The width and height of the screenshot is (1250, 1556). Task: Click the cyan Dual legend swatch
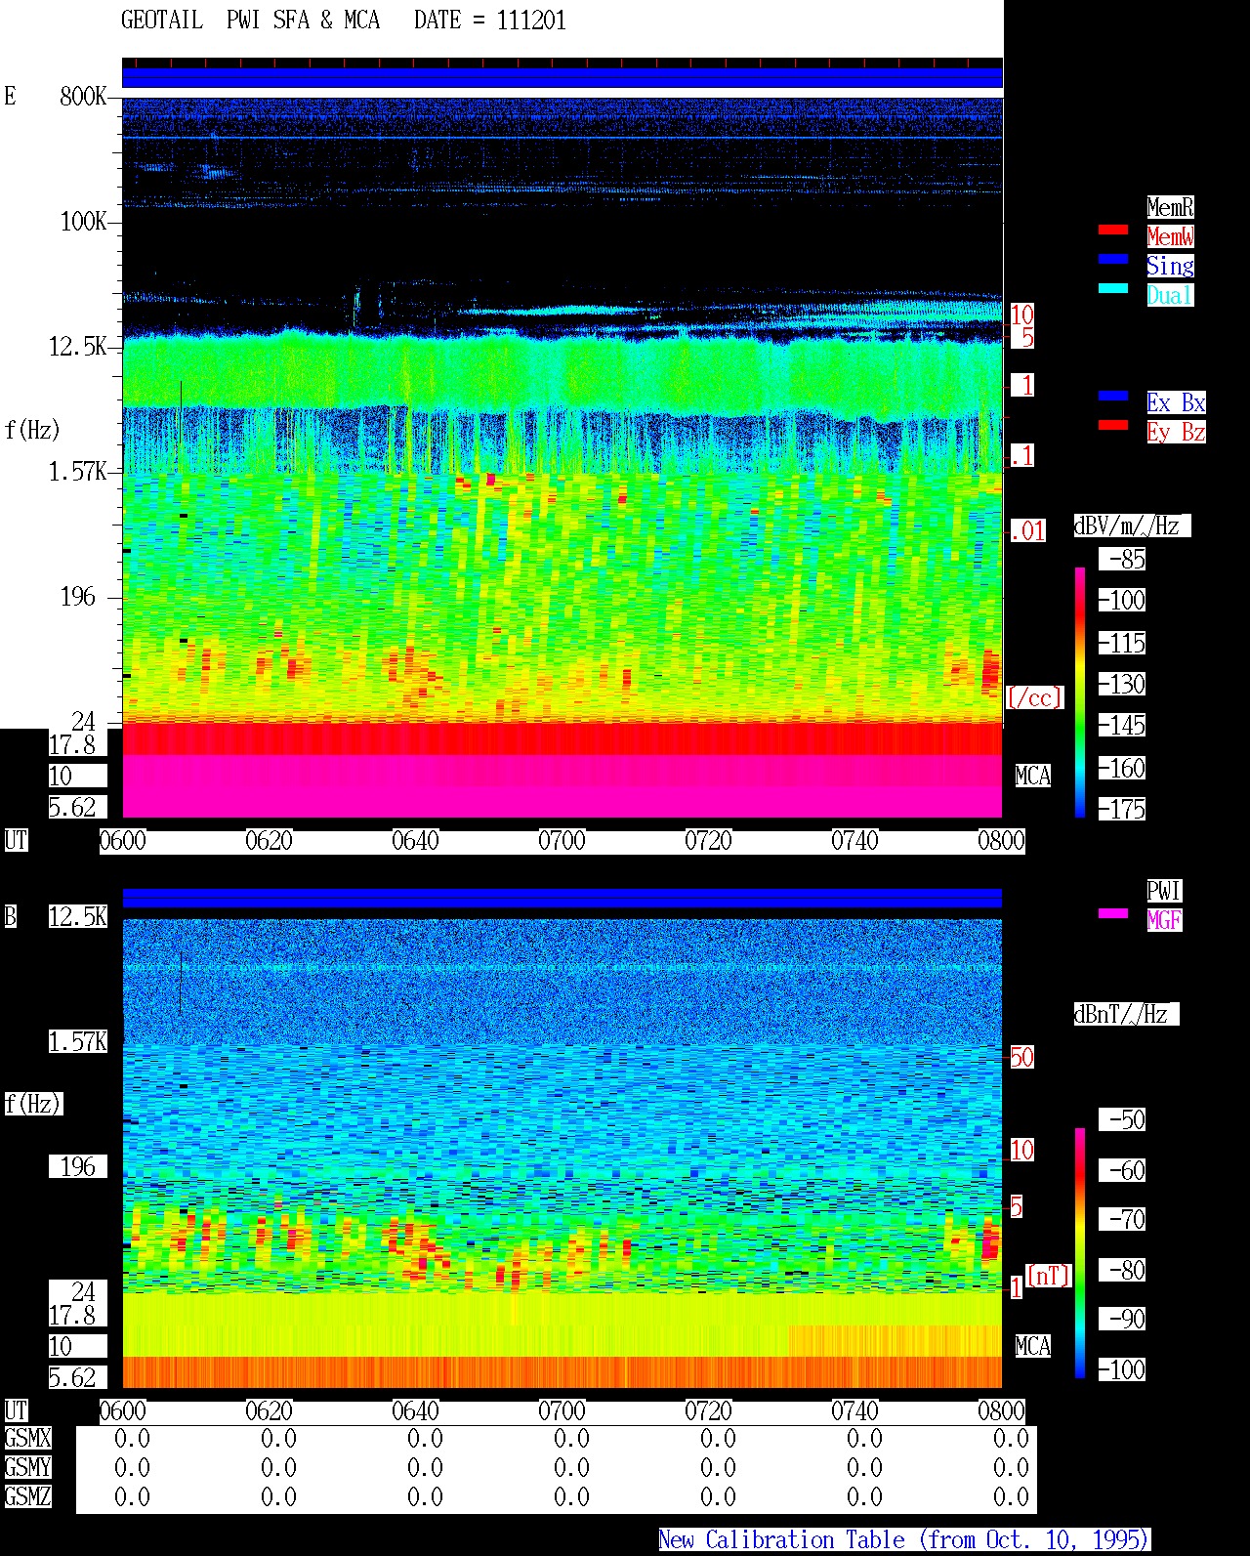click(1113, 288)
